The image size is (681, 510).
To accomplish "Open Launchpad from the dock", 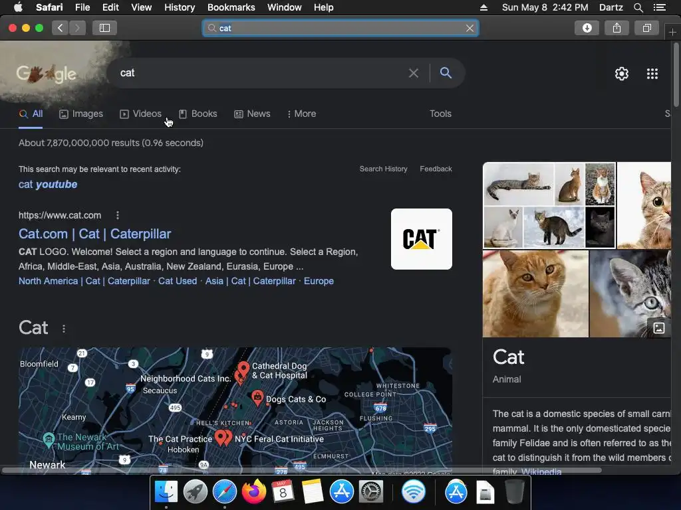I will [196, 492].
